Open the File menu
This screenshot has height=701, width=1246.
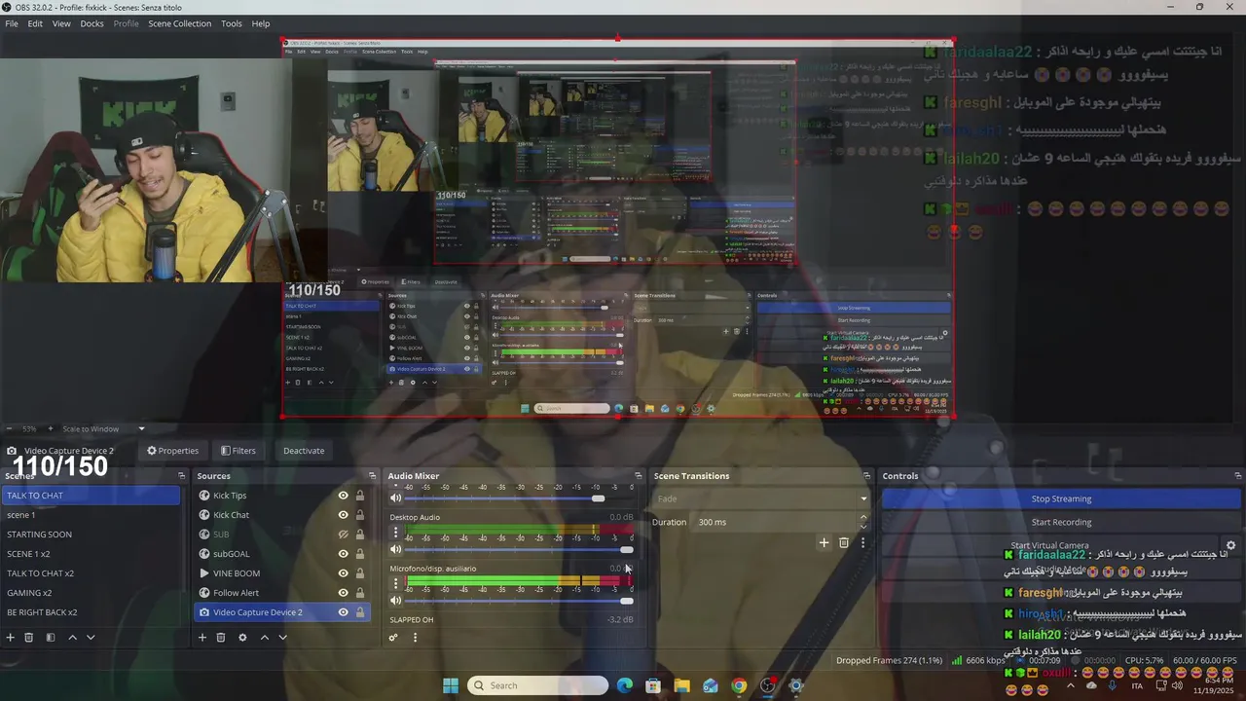12,23
